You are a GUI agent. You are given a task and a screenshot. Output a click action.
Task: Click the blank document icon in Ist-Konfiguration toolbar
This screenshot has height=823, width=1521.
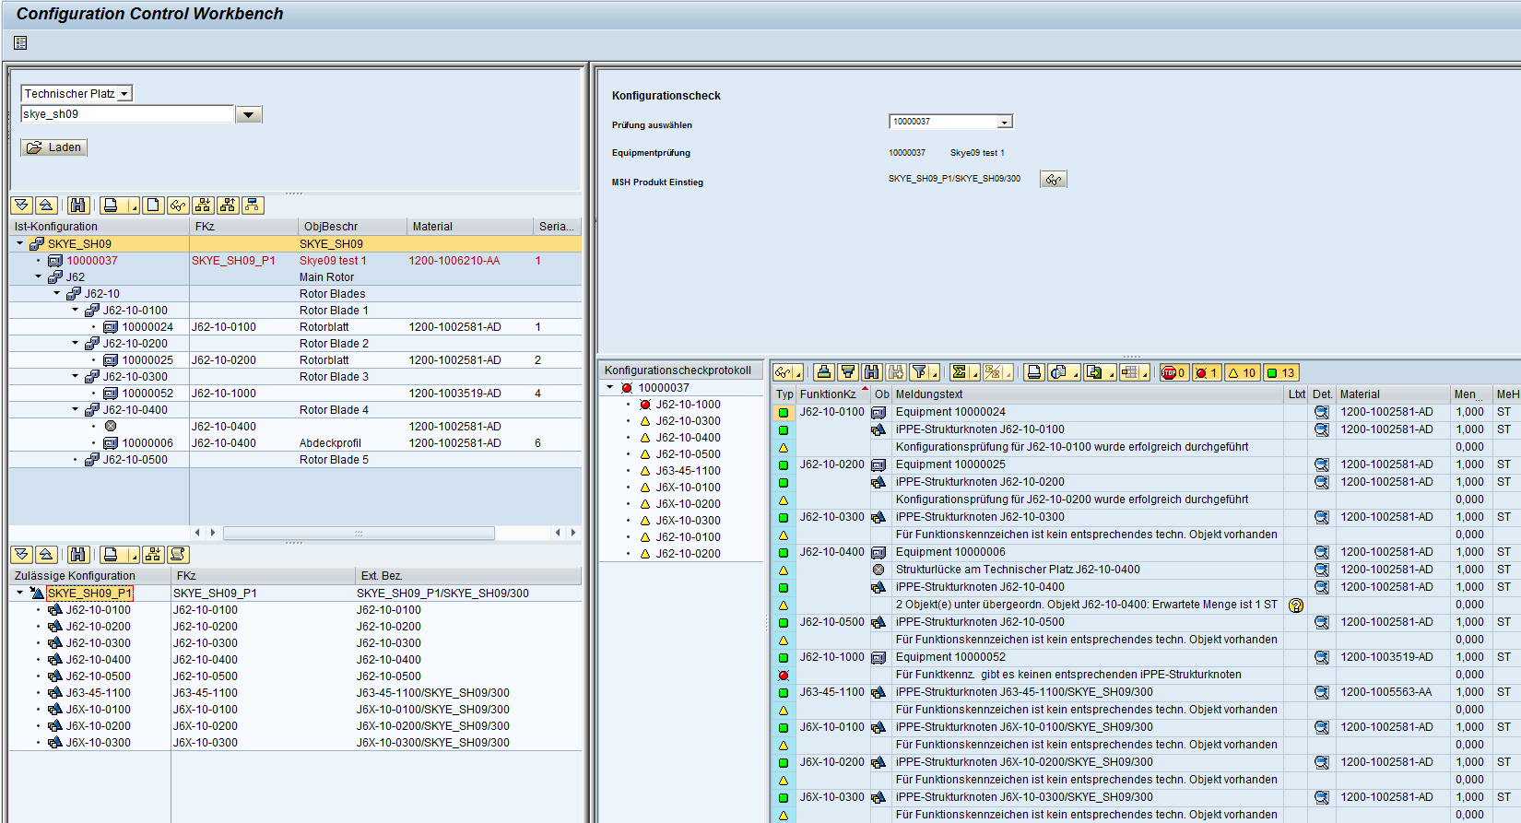click(x=154, y=206)
